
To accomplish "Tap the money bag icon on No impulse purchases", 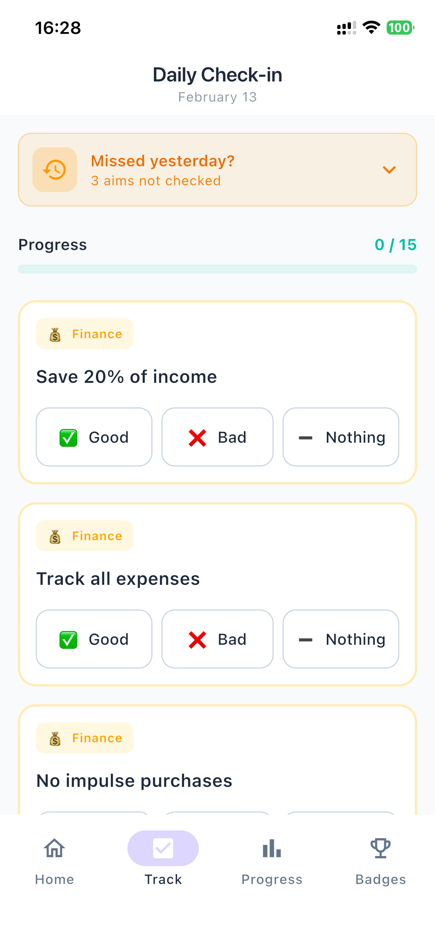I will (x=55, y=738).
